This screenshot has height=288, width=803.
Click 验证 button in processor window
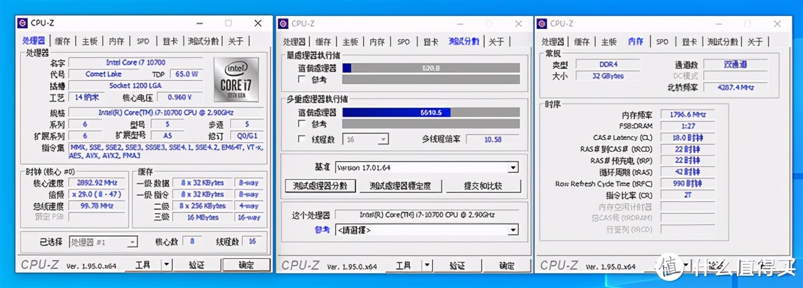[196, 265]
